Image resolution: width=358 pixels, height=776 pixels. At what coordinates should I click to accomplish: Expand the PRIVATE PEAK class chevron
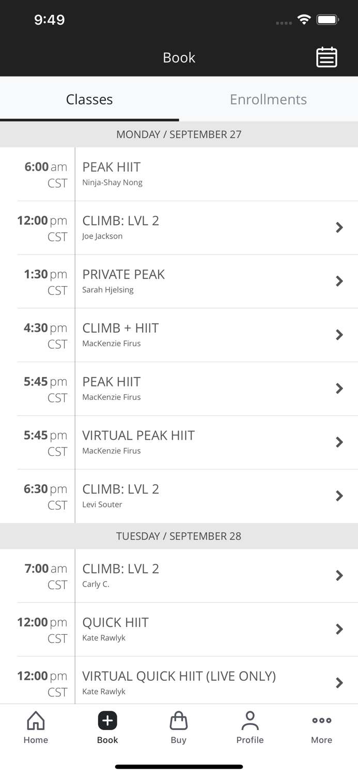tap(339, 281)
